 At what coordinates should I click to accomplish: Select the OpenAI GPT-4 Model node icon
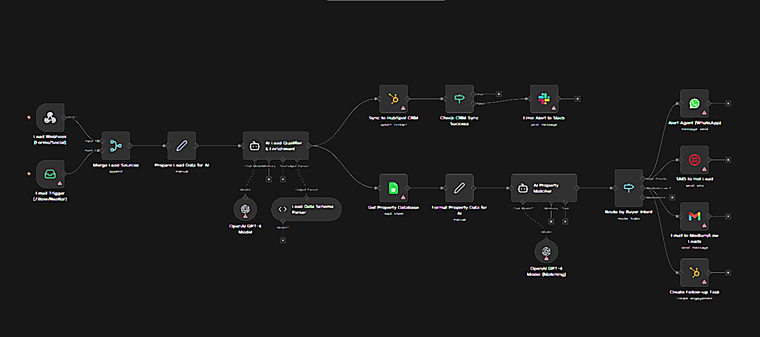tap(245, 209)
